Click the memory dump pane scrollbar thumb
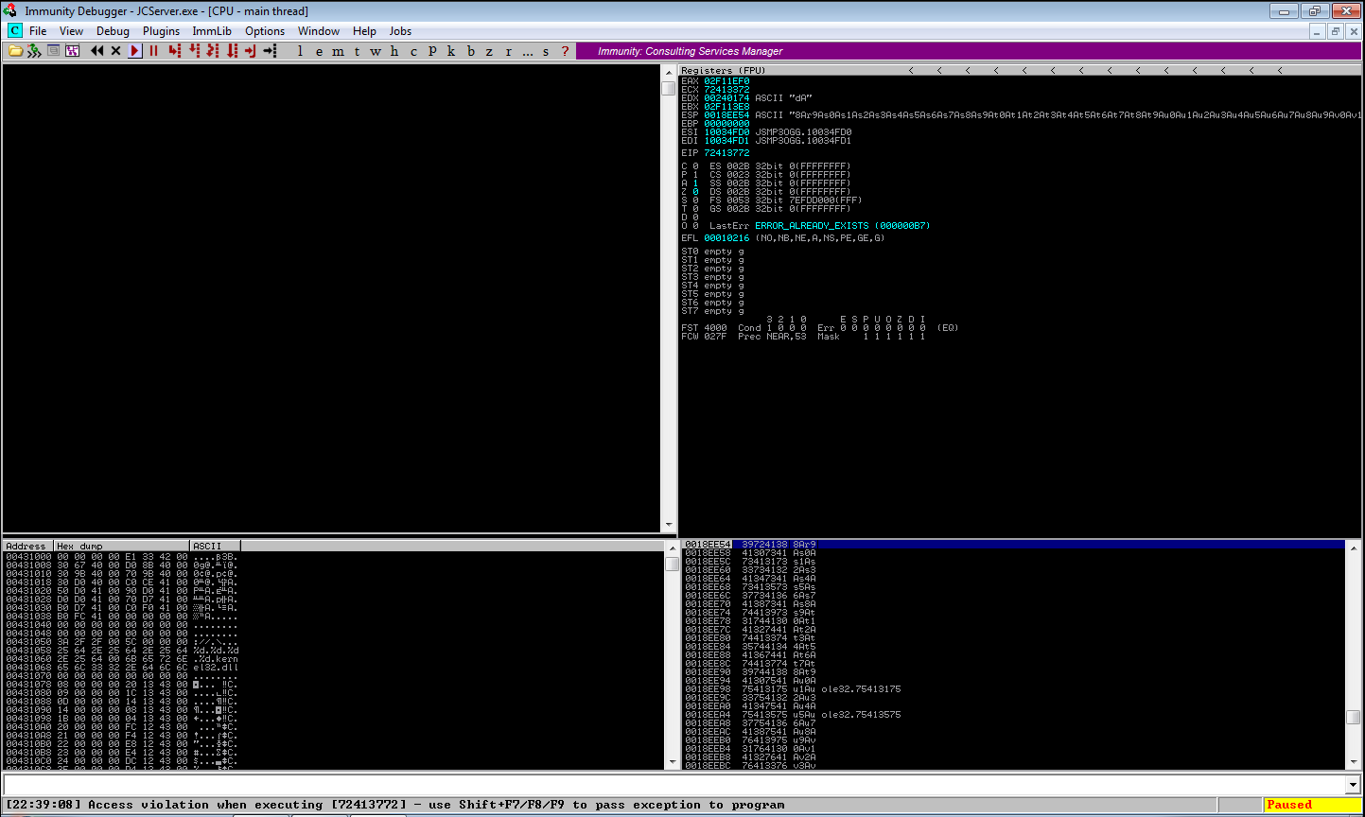1365x817 pixels. (x=672, y=564)
